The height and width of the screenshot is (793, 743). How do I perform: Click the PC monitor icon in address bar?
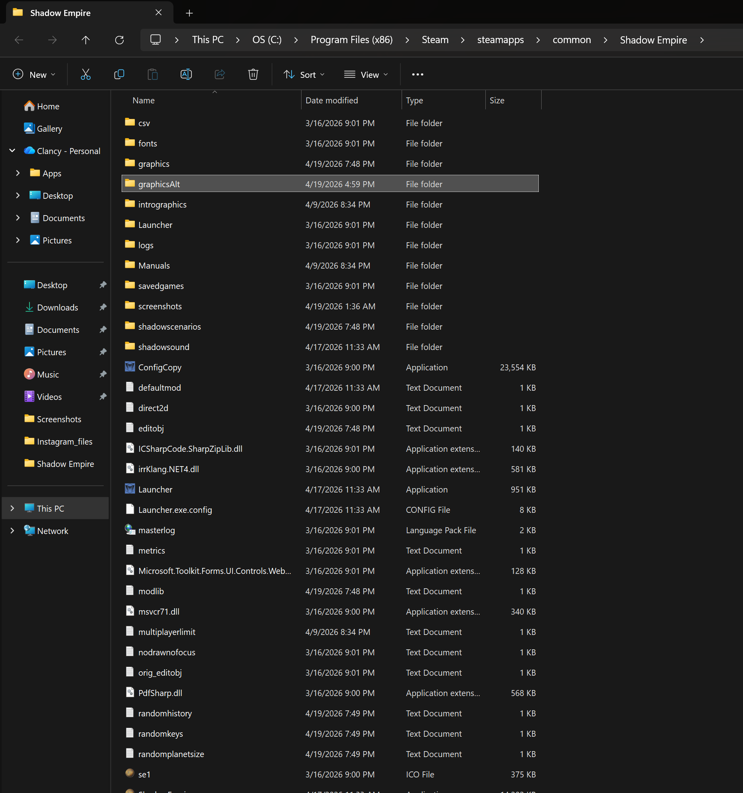156,40
